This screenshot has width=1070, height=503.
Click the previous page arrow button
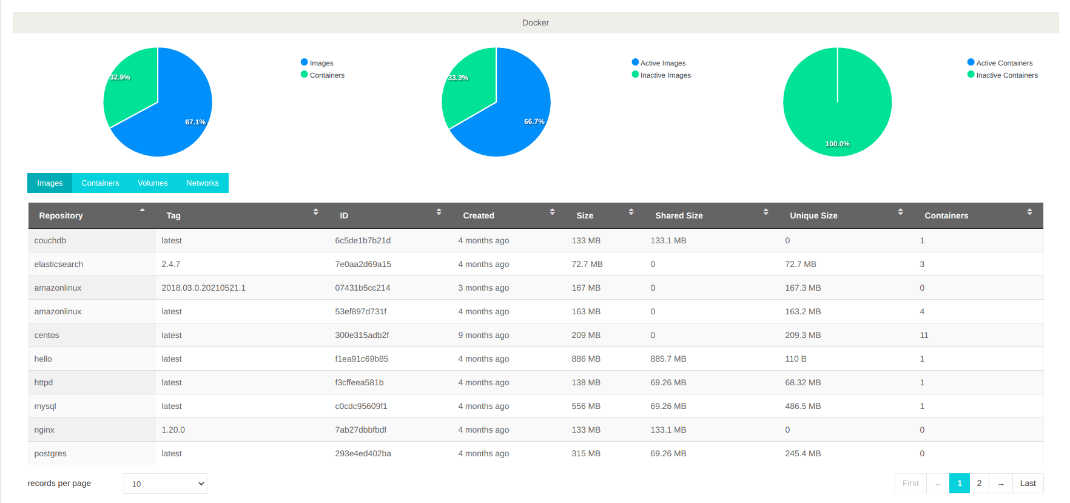pos(938,484)
